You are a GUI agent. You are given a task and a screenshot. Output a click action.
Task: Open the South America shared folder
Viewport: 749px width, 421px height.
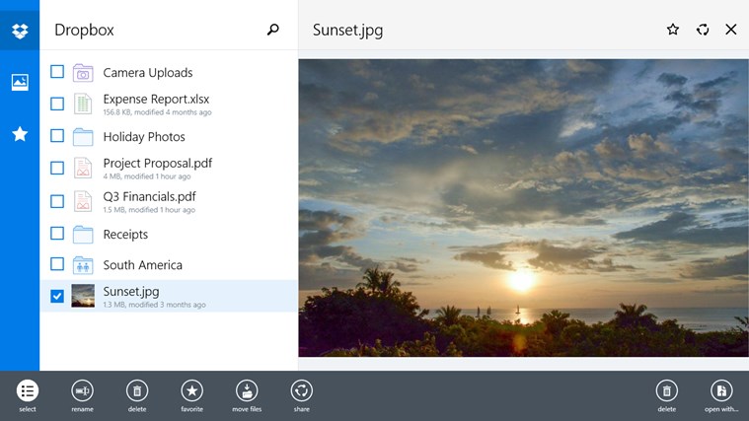point(142,265)
